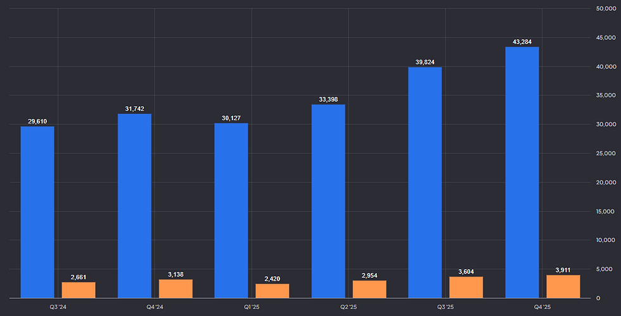The height and width of the screenshot is (316, 621).
Task: Select the blue Q4 '25 bar labeled 43,284
Action: 522,172
